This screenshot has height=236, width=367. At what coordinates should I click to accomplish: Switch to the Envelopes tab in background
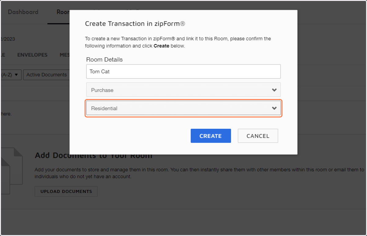pyautogui.click(x=32, y=55)
